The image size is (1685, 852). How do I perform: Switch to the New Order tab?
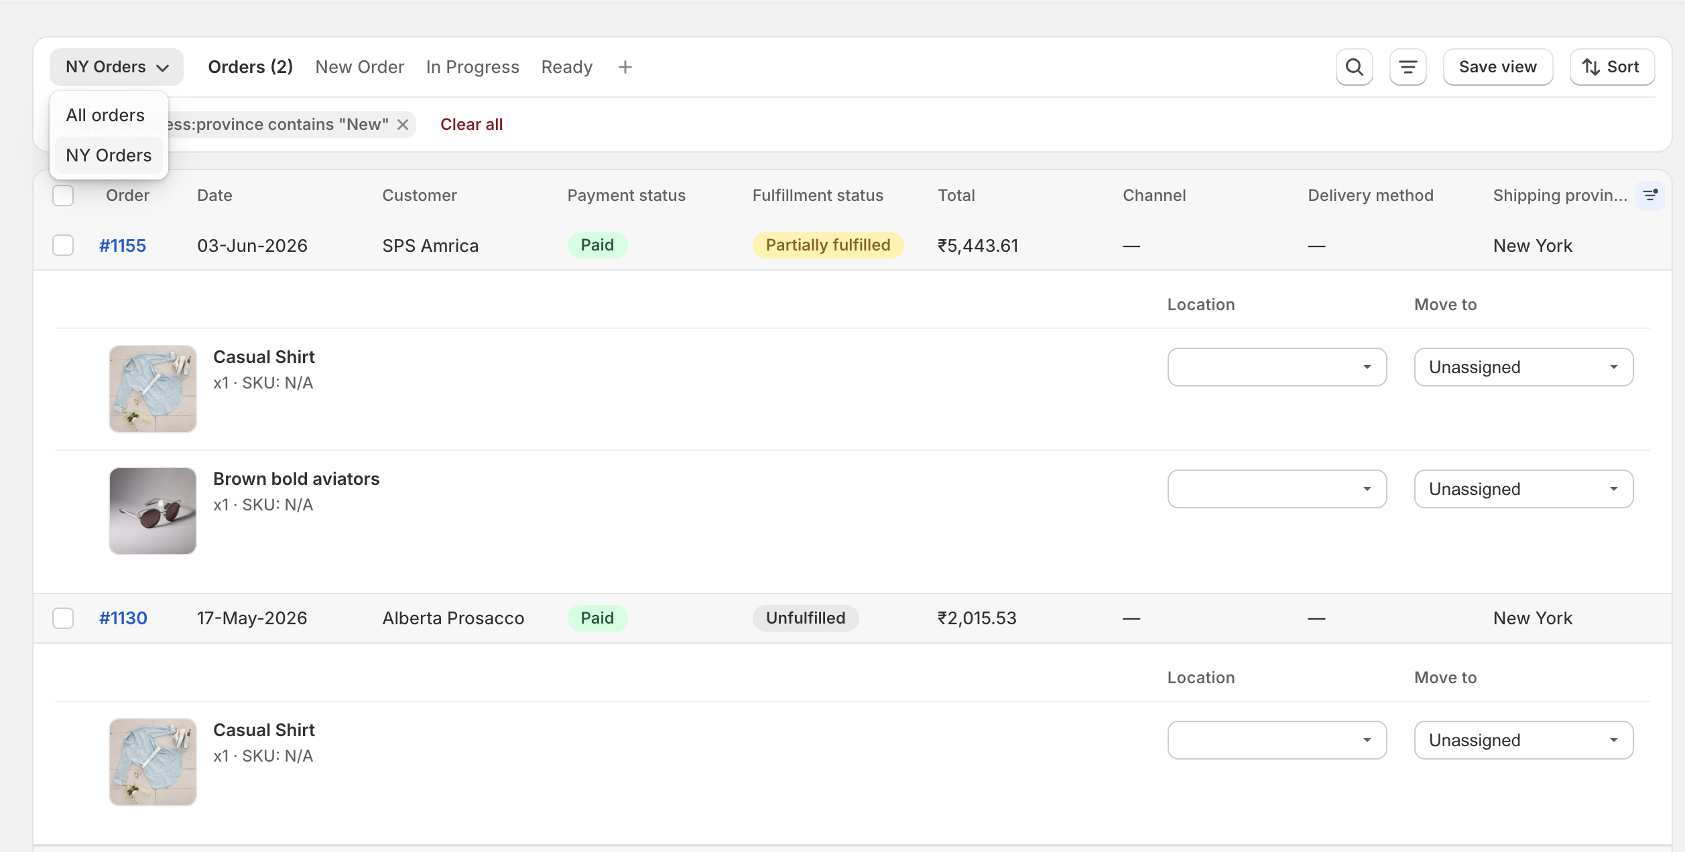click(360, 67)
